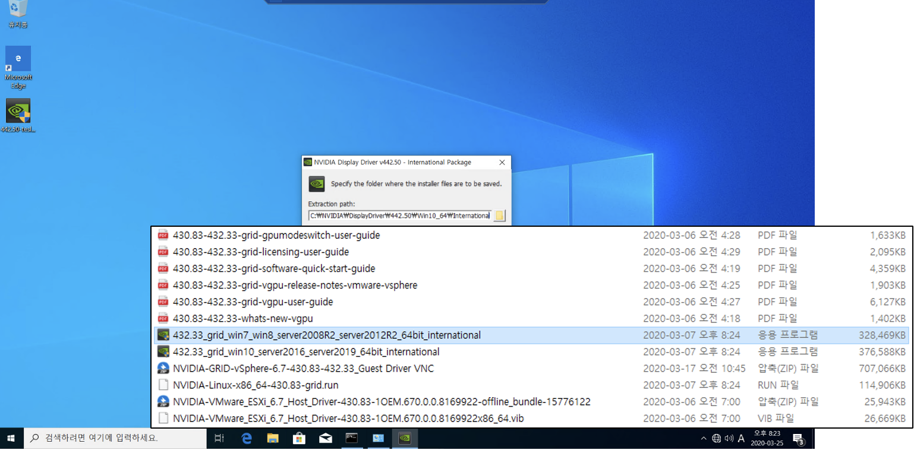Click PDF icon of software-quick-start-guide file

163,268
